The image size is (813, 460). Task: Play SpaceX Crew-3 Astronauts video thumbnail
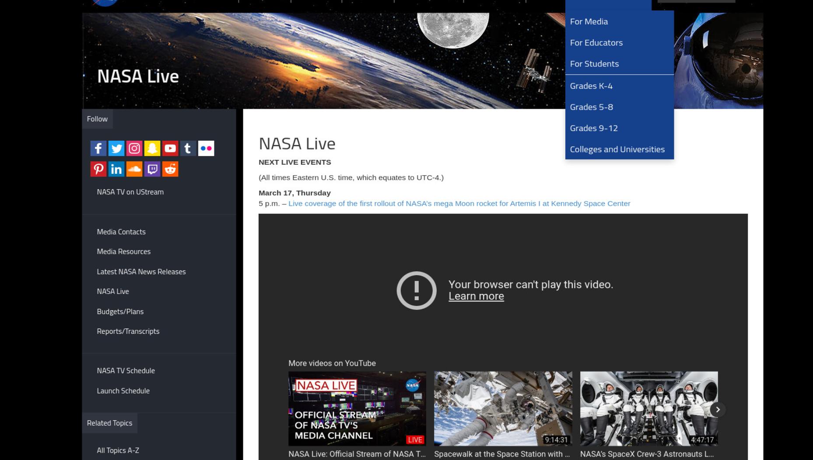[649, 408]
